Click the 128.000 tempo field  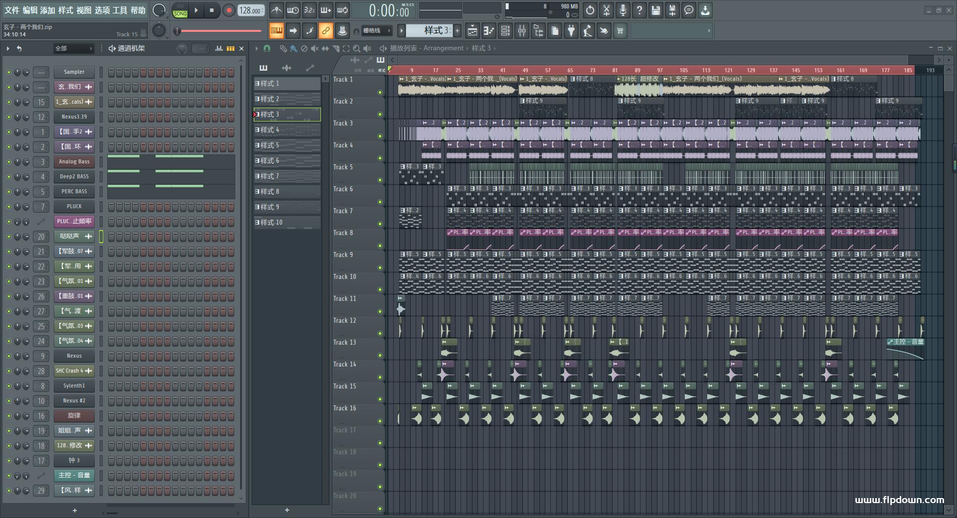(251, 10)
